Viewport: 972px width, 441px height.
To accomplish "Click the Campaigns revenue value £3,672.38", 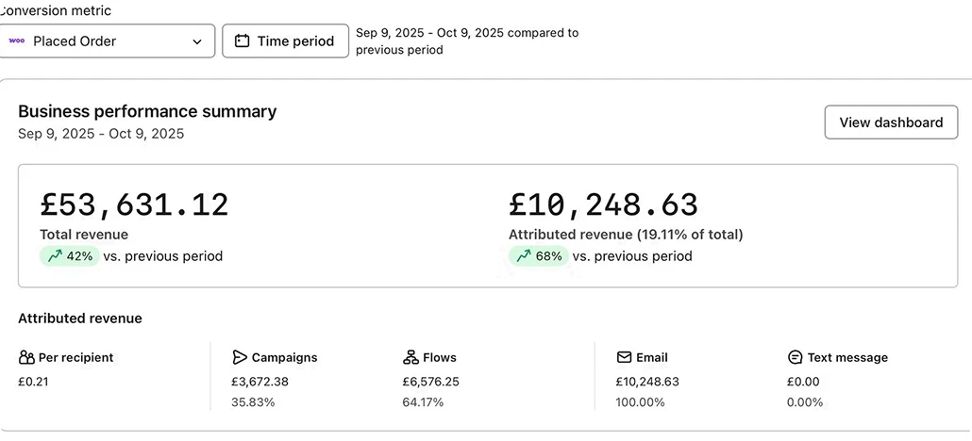I will point(260,382).
